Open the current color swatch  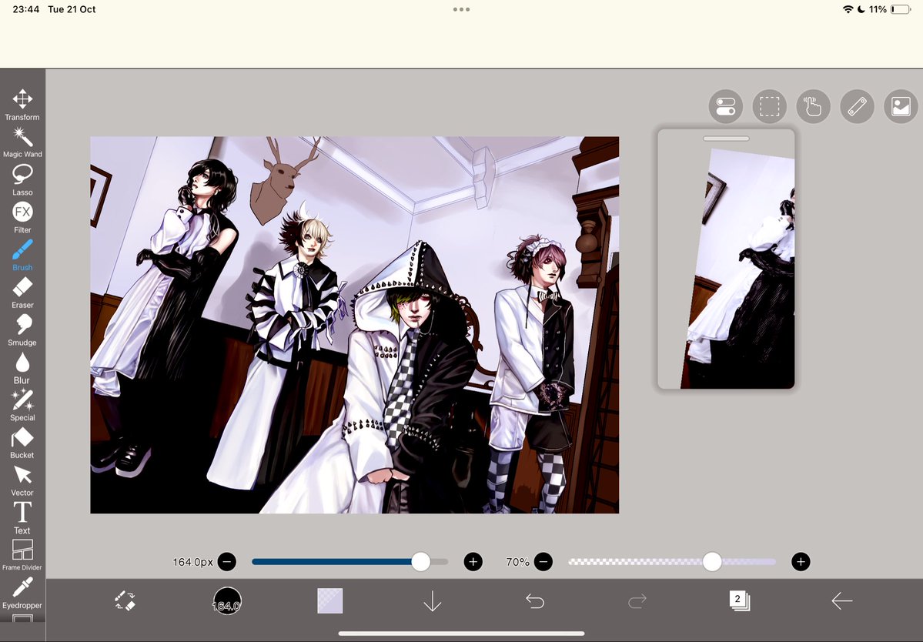[x=329, y=600]
